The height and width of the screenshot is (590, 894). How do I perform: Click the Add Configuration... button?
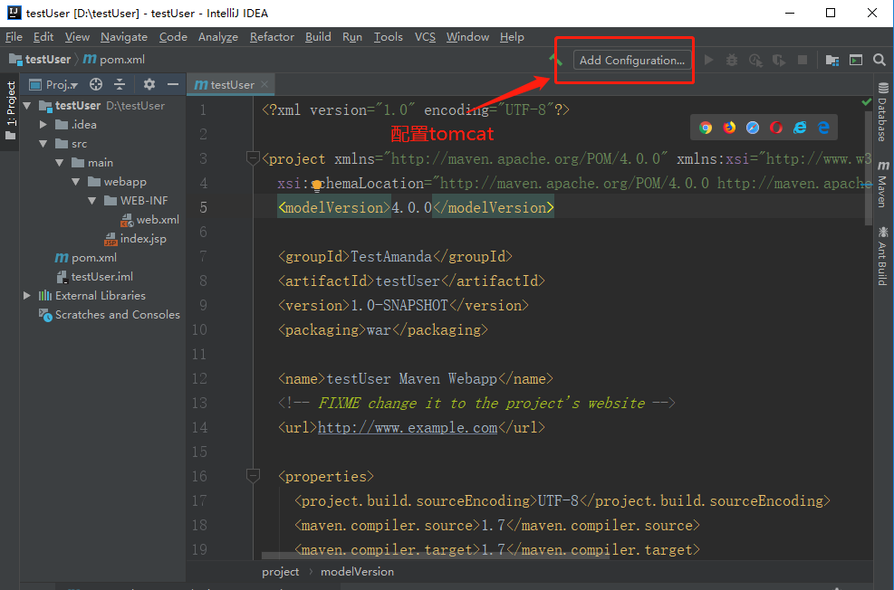632,60
